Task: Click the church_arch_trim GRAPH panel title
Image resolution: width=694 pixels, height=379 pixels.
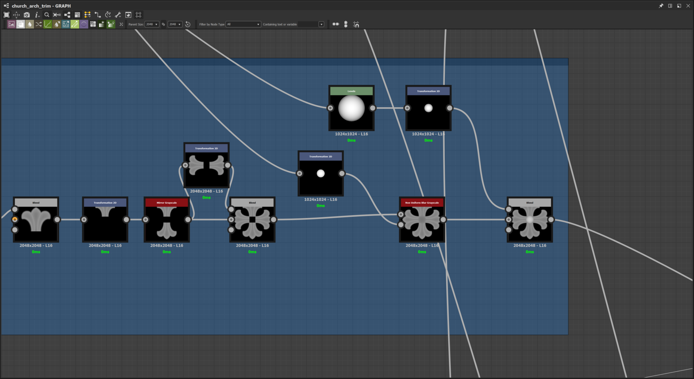Action: [41, 6]
